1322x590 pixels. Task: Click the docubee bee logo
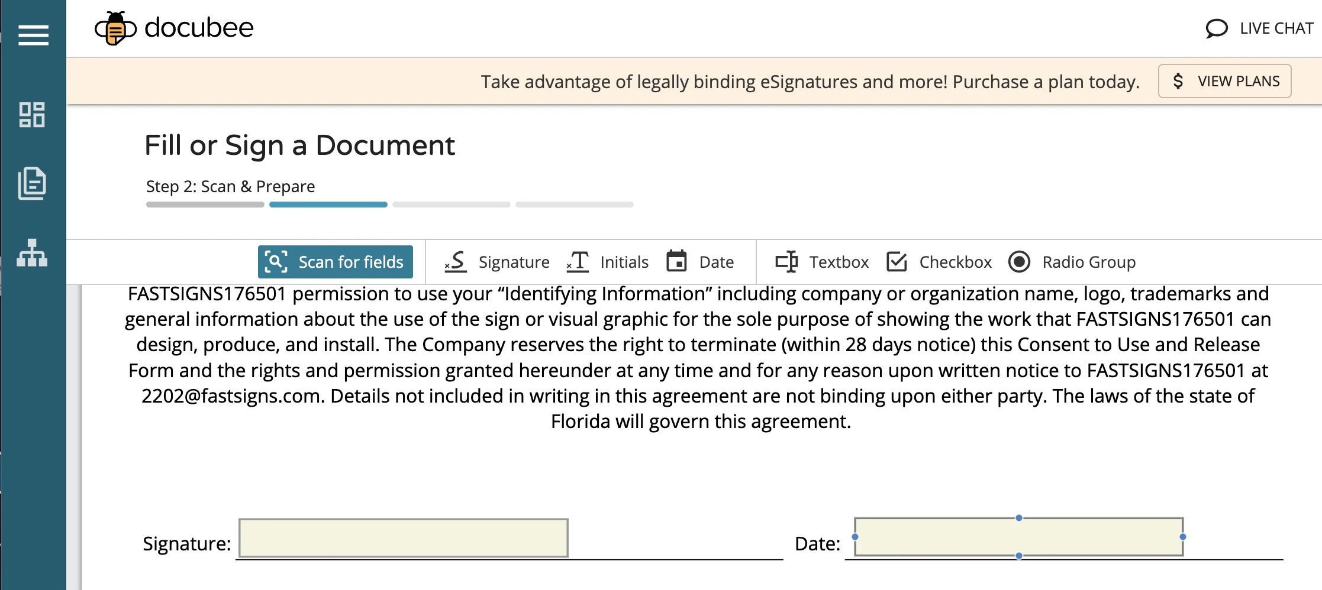pos(114,27)
